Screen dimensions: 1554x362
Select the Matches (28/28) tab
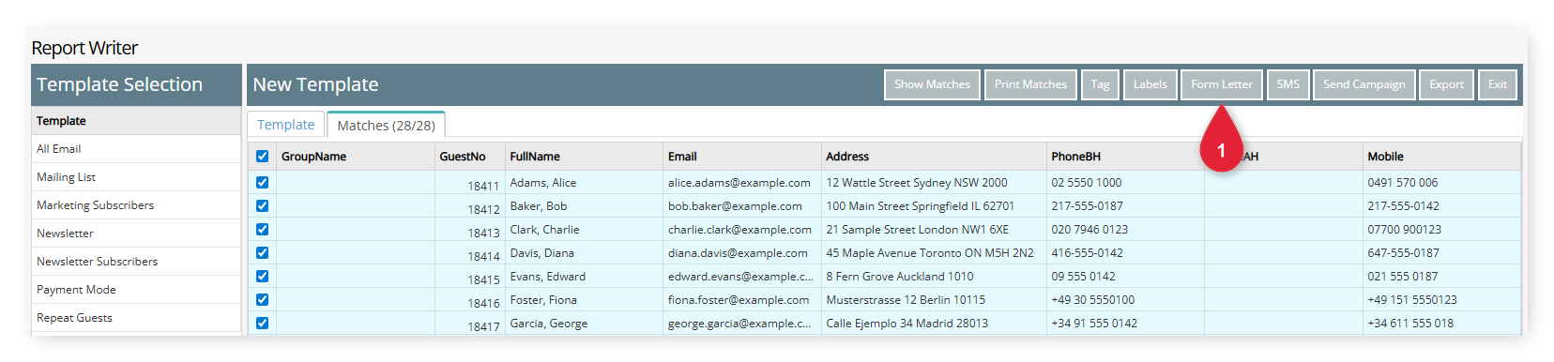click(x=386, y=126)
